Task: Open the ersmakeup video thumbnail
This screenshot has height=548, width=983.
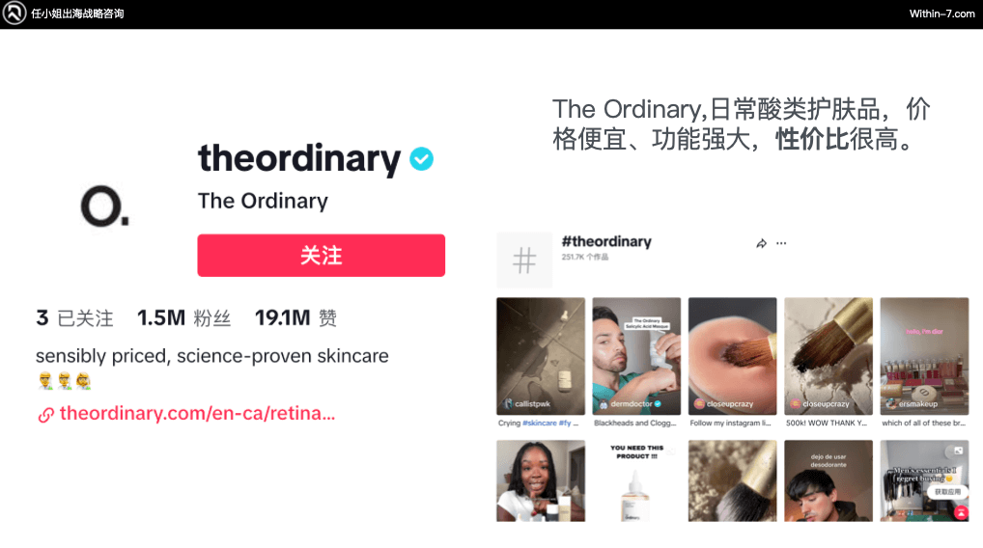Action: (x=924, y=356)
